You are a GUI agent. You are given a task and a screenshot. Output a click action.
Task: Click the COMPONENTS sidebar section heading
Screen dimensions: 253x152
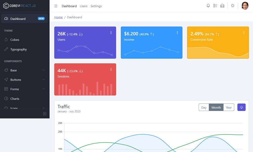coord(13,61)
